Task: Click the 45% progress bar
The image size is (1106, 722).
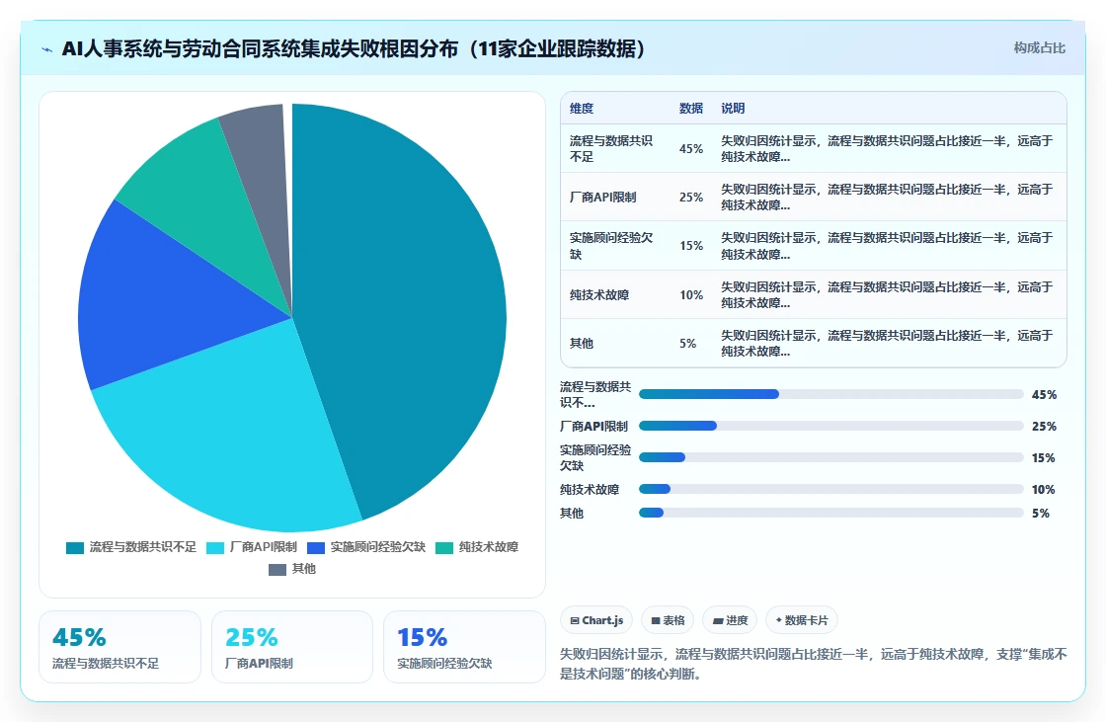Action: pyautogui.click(x=830, y=394)
